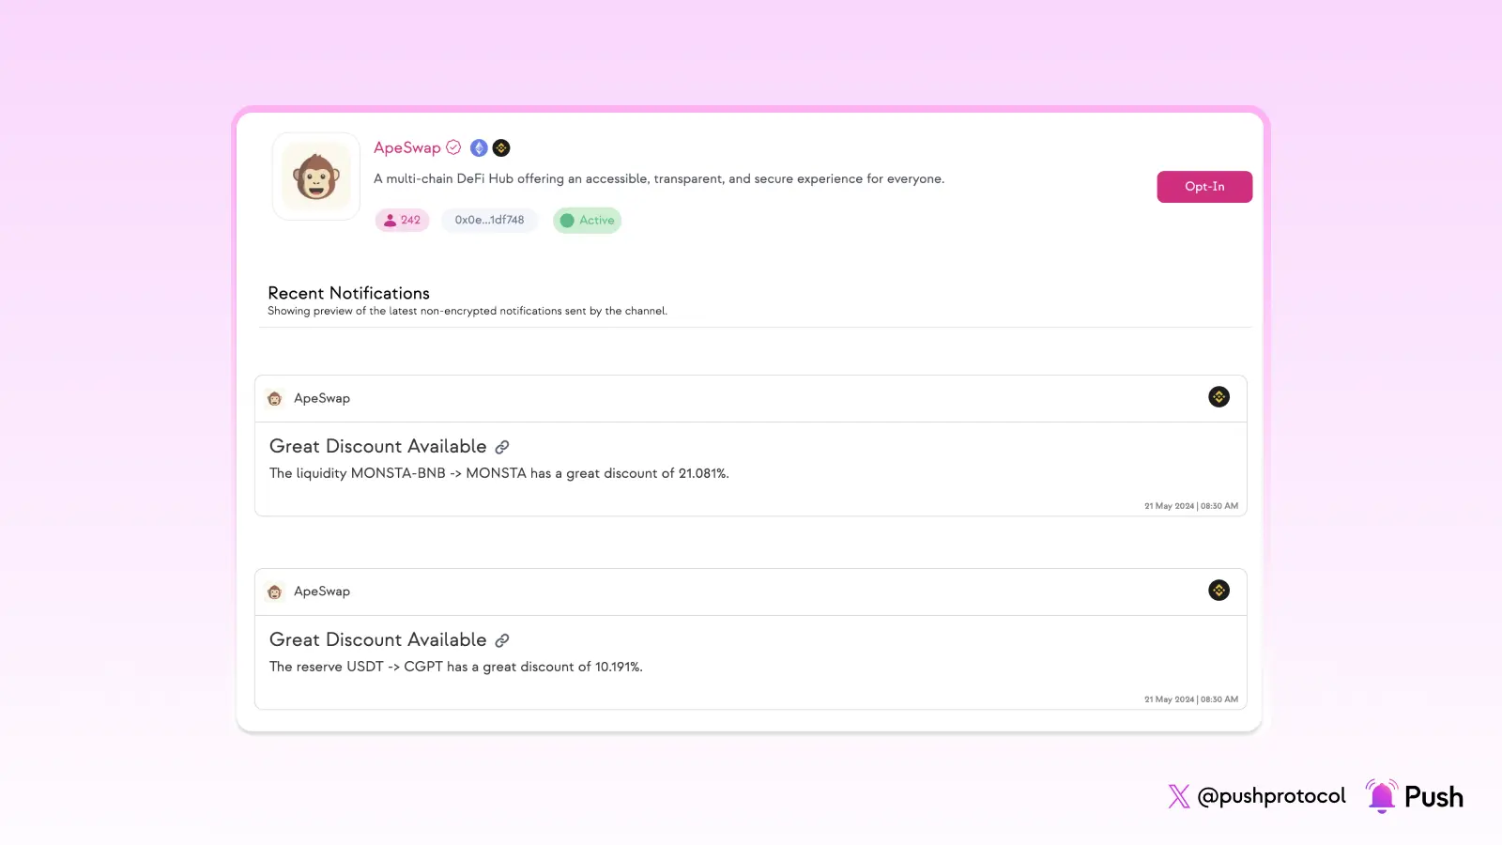The image size is (1502, 845).
Task: Click the BNB chain icon in header
Action: pyautogui.click(x=501, y=147)
